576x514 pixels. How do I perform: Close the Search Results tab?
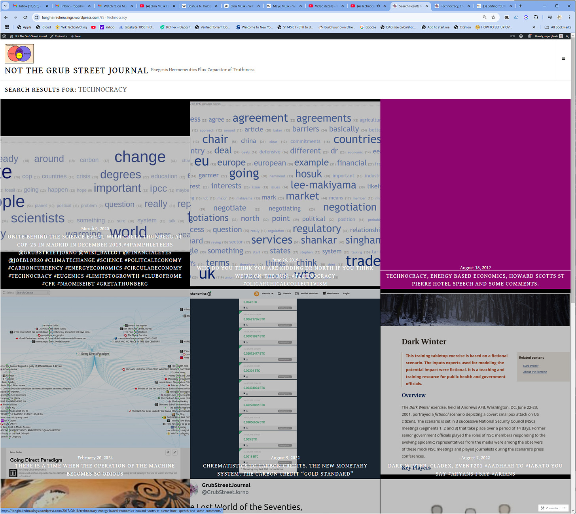426,6
